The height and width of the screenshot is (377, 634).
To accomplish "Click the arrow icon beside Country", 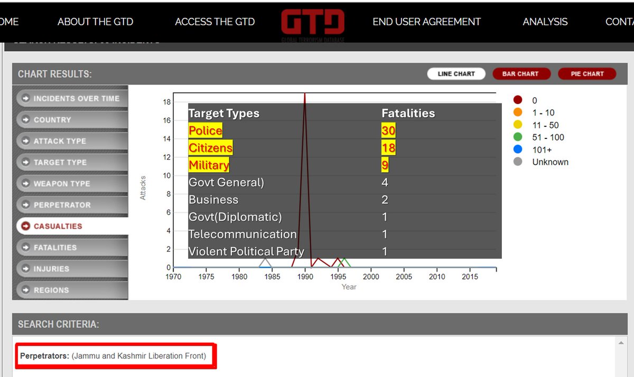I will tap(25, 119).
